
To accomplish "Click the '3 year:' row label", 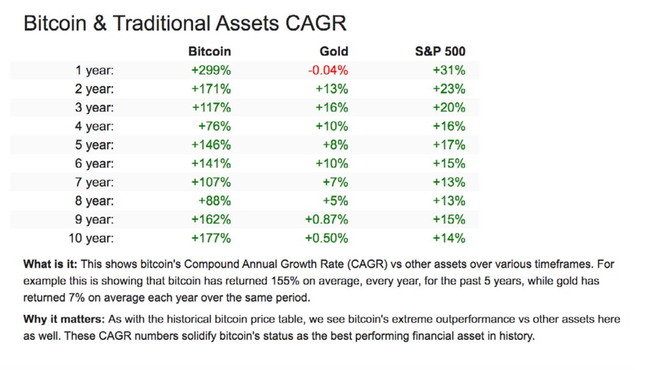I will point(94,108).
